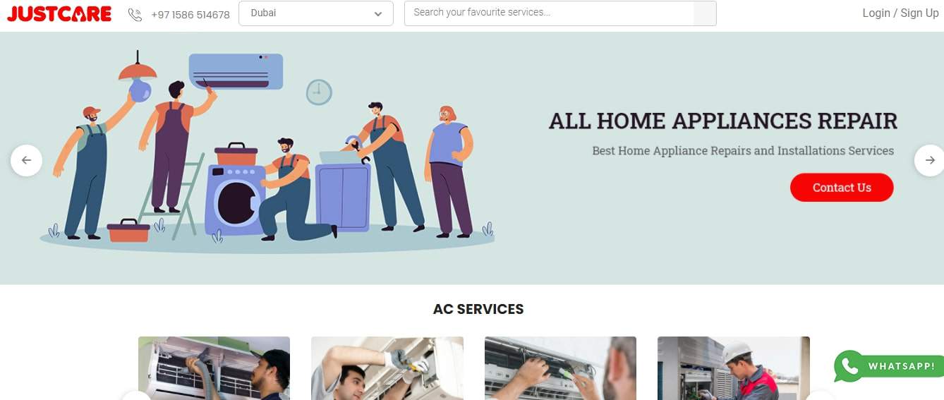The width and height of the screenshot is (944, 400).
Task: Open first AC service thumbnail with vacuum hose
Action: [214, 368]
